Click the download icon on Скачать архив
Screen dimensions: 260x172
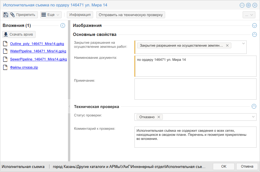point(6,34)
